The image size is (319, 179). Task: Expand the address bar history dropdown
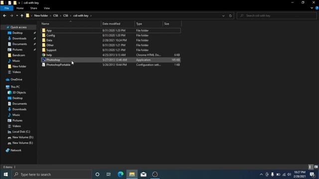point(223,15)
